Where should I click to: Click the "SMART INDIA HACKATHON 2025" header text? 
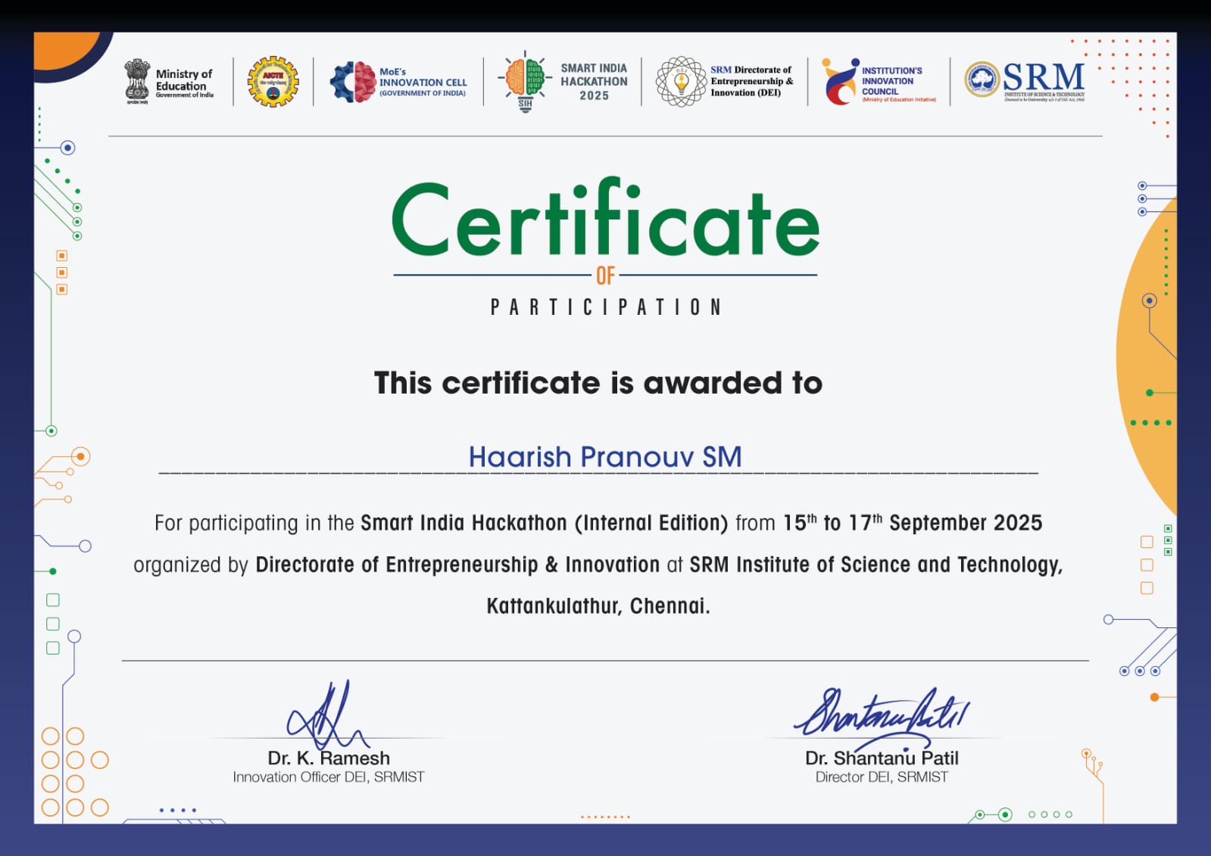[x=594, y=82]
